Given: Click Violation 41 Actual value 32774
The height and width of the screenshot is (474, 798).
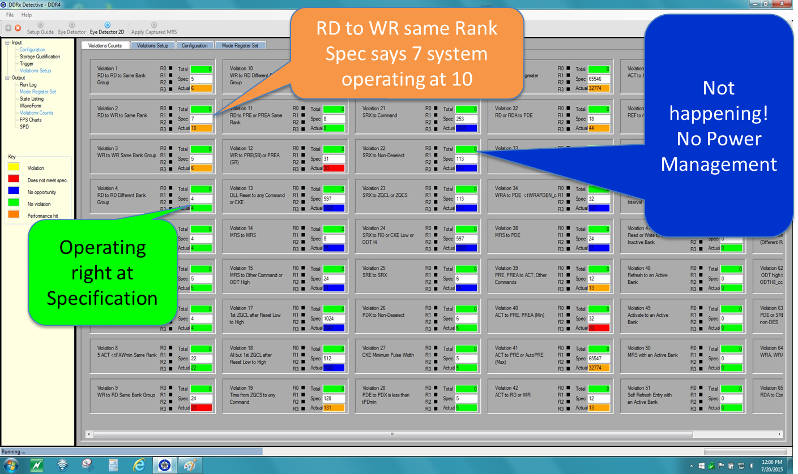Looking at the screenshot, I should [599, 368].
